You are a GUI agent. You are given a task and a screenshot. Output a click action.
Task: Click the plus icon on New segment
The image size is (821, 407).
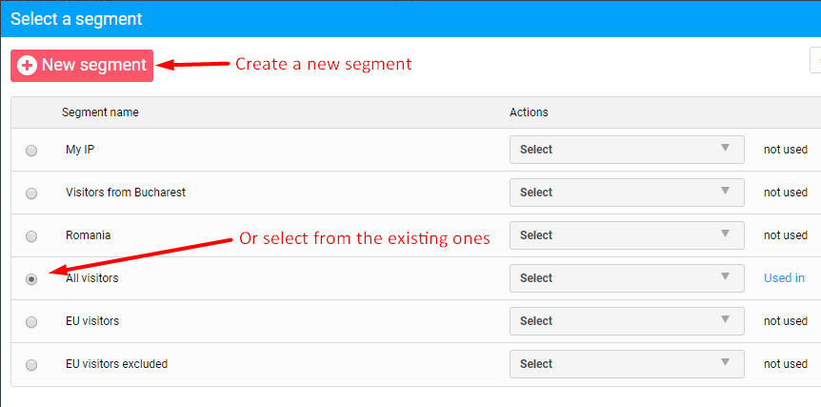(x=28, y=65)
